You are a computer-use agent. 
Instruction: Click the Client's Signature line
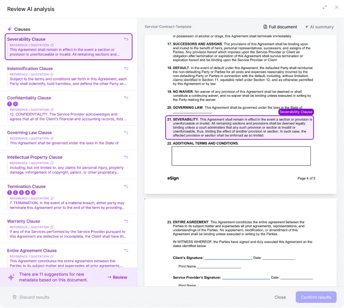pos(228,258)
